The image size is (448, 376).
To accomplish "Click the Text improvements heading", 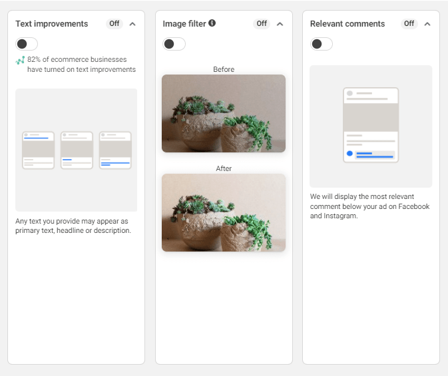I will 51,24.
